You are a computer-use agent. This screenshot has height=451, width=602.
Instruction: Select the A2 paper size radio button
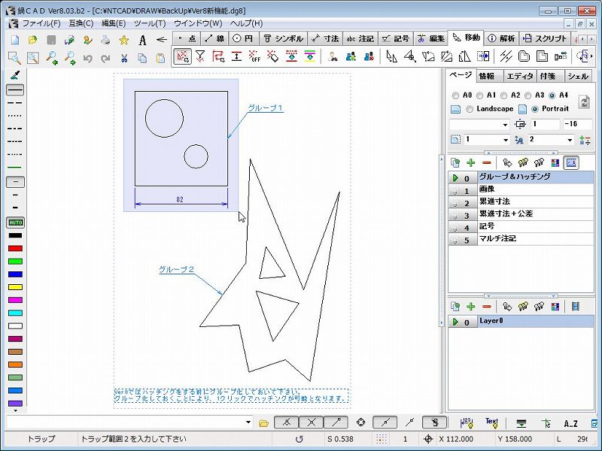coord(503,95)
